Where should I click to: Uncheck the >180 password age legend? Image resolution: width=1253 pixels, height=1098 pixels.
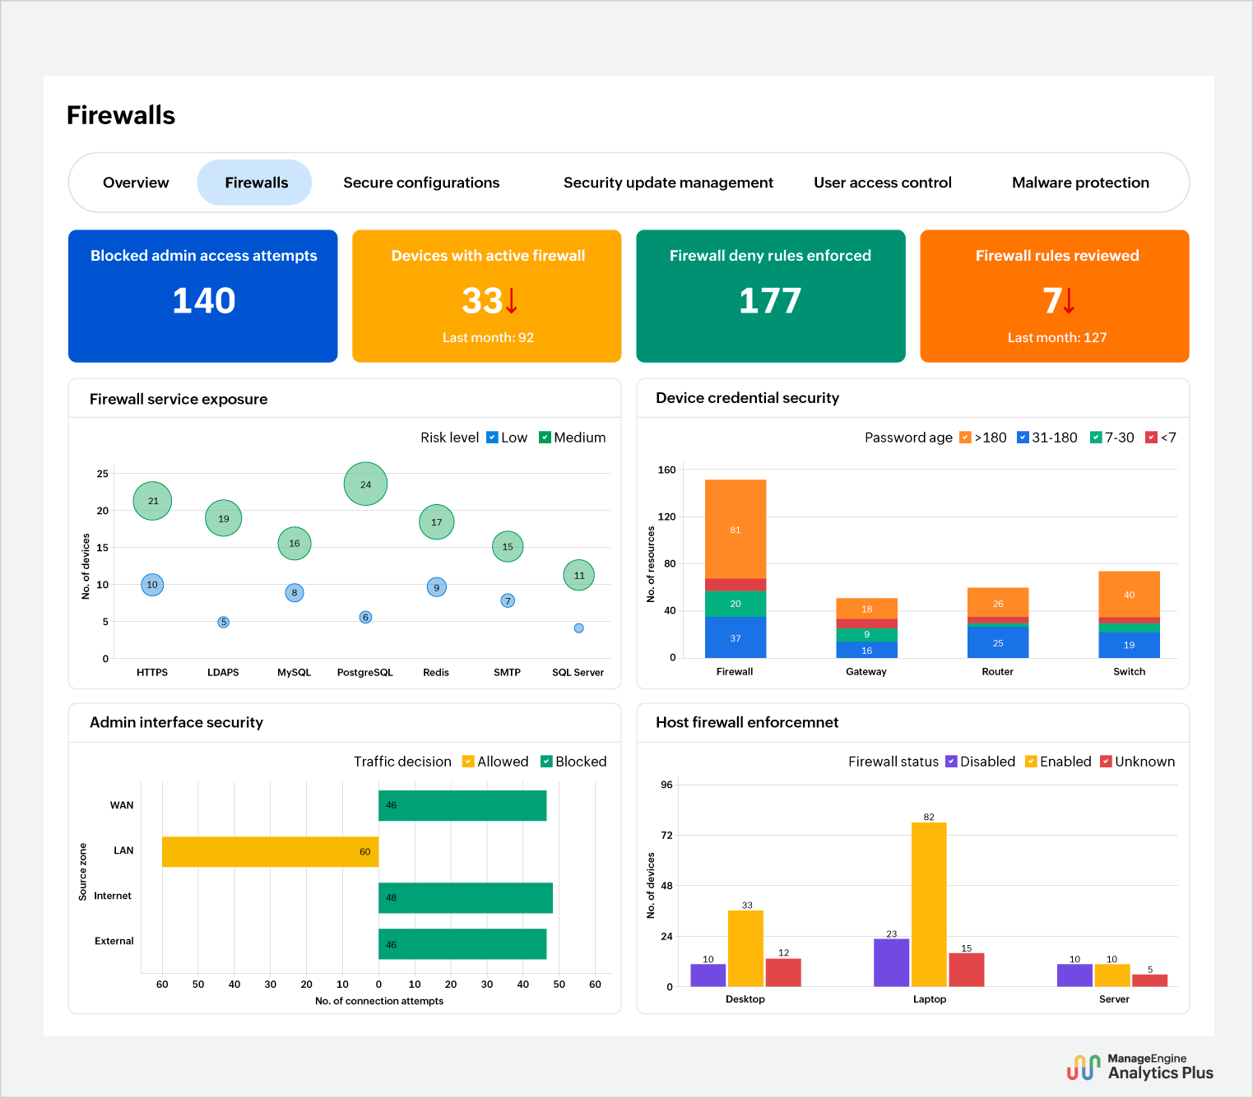coord(965,438)
